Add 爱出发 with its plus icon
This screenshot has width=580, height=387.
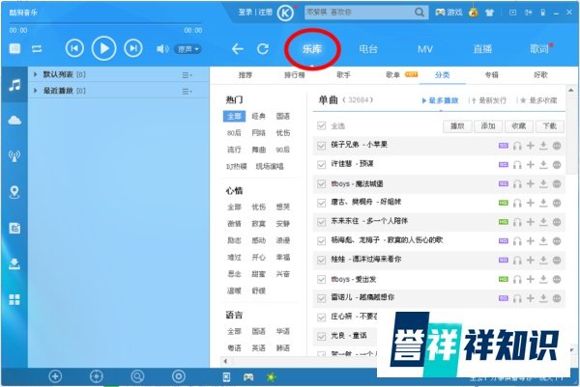[531, 279]
